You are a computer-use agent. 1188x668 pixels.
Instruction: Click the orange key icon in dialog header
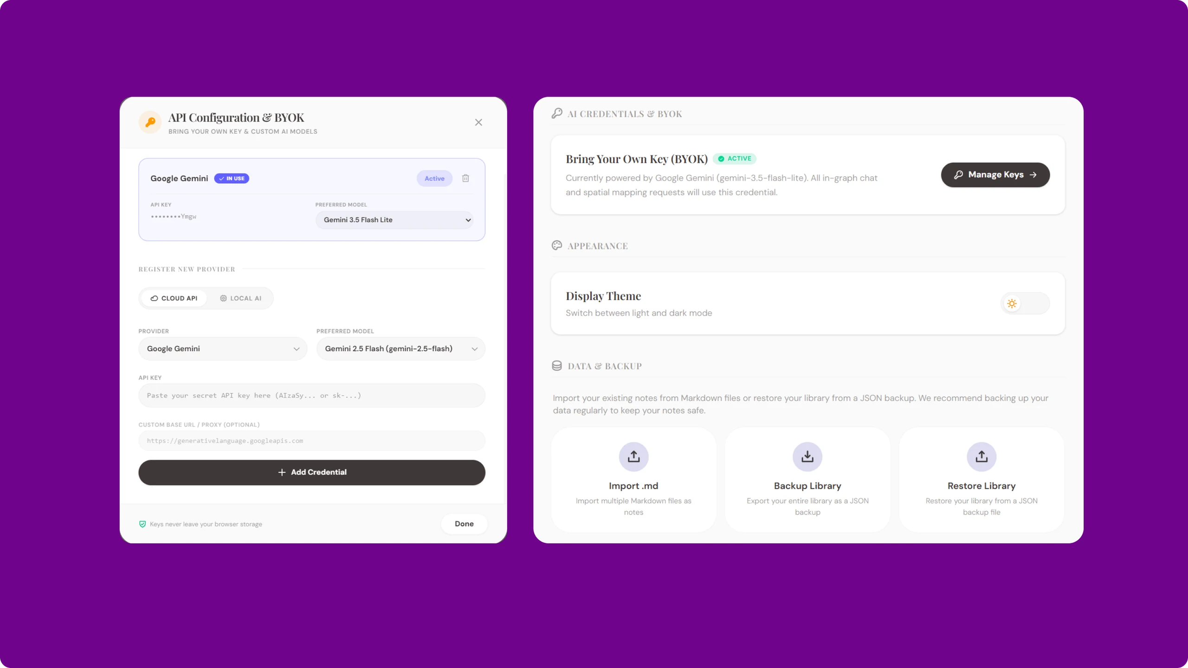(x=150, y=122)
